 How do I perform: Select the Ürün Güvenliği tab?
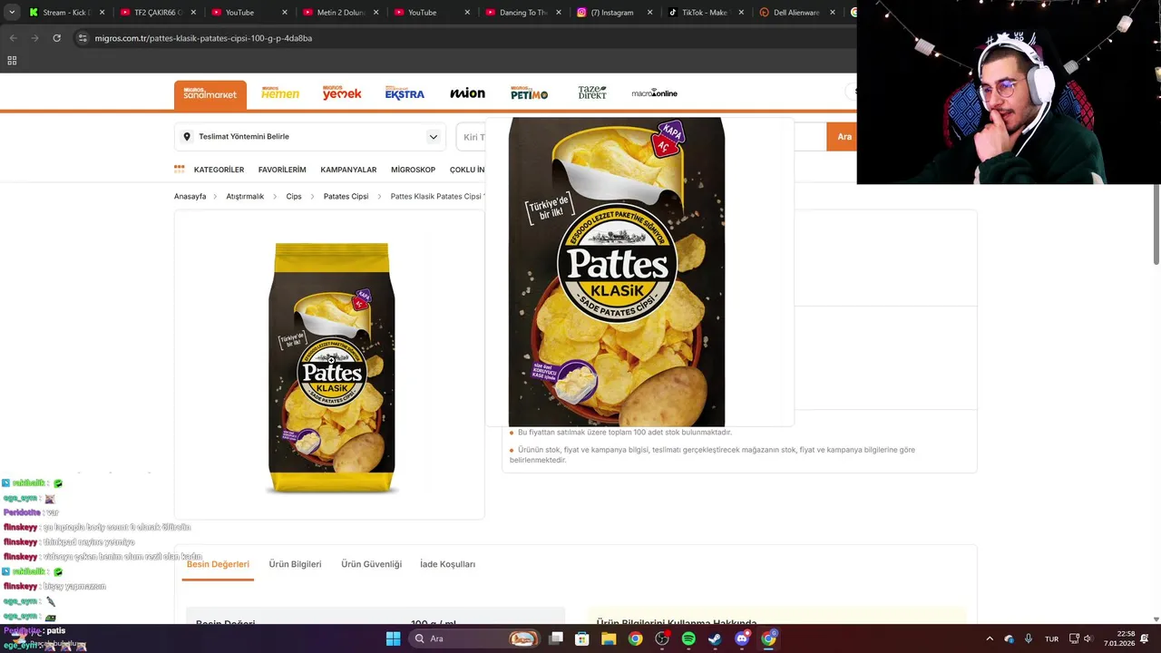371,564
